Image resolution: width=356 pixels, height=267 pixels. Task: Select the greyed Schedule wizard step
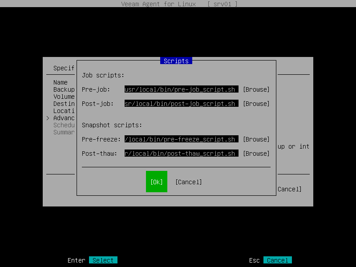(64, 125)
